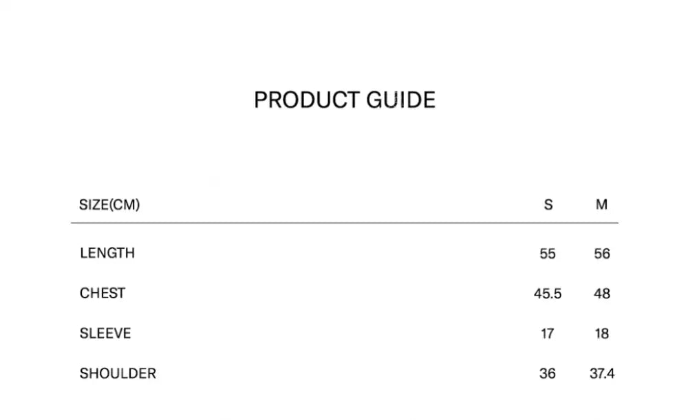The image size is (688, 420).
Task: Click the sleeve value 18
Action: coord(602,334)
